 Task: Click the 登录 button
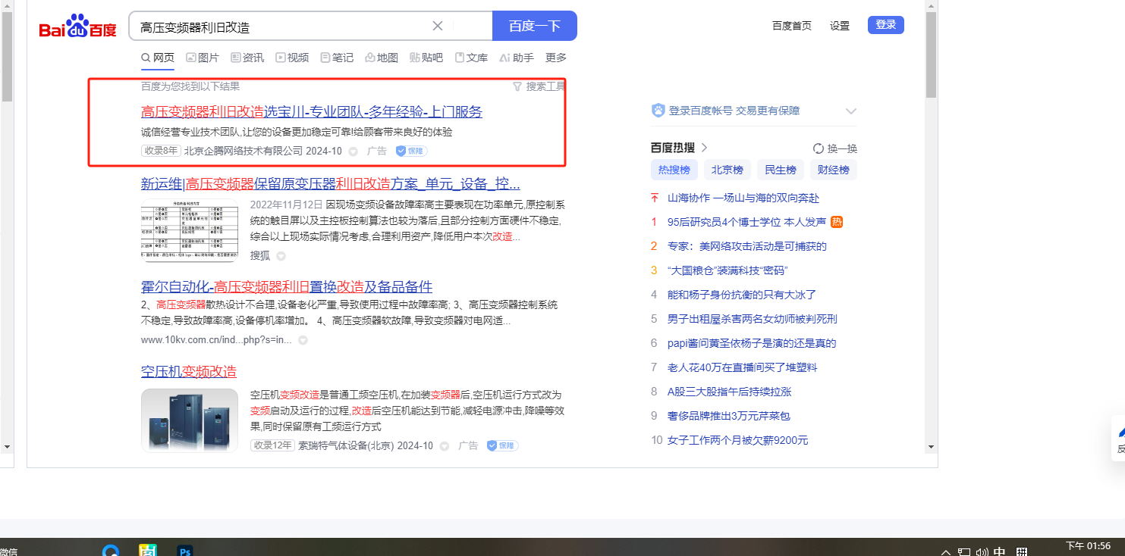(885, 25)
